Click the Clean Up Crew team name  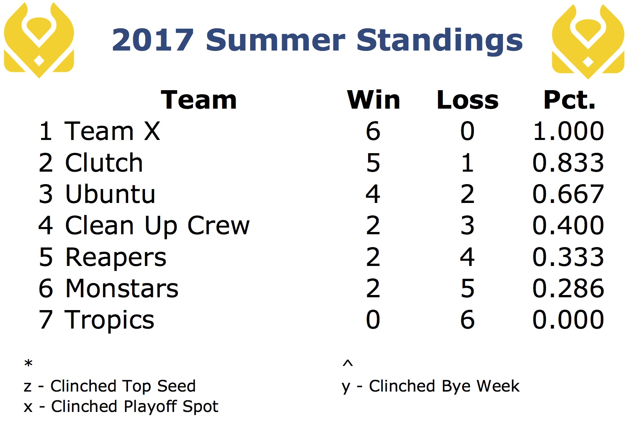click(x=157, y=226)
